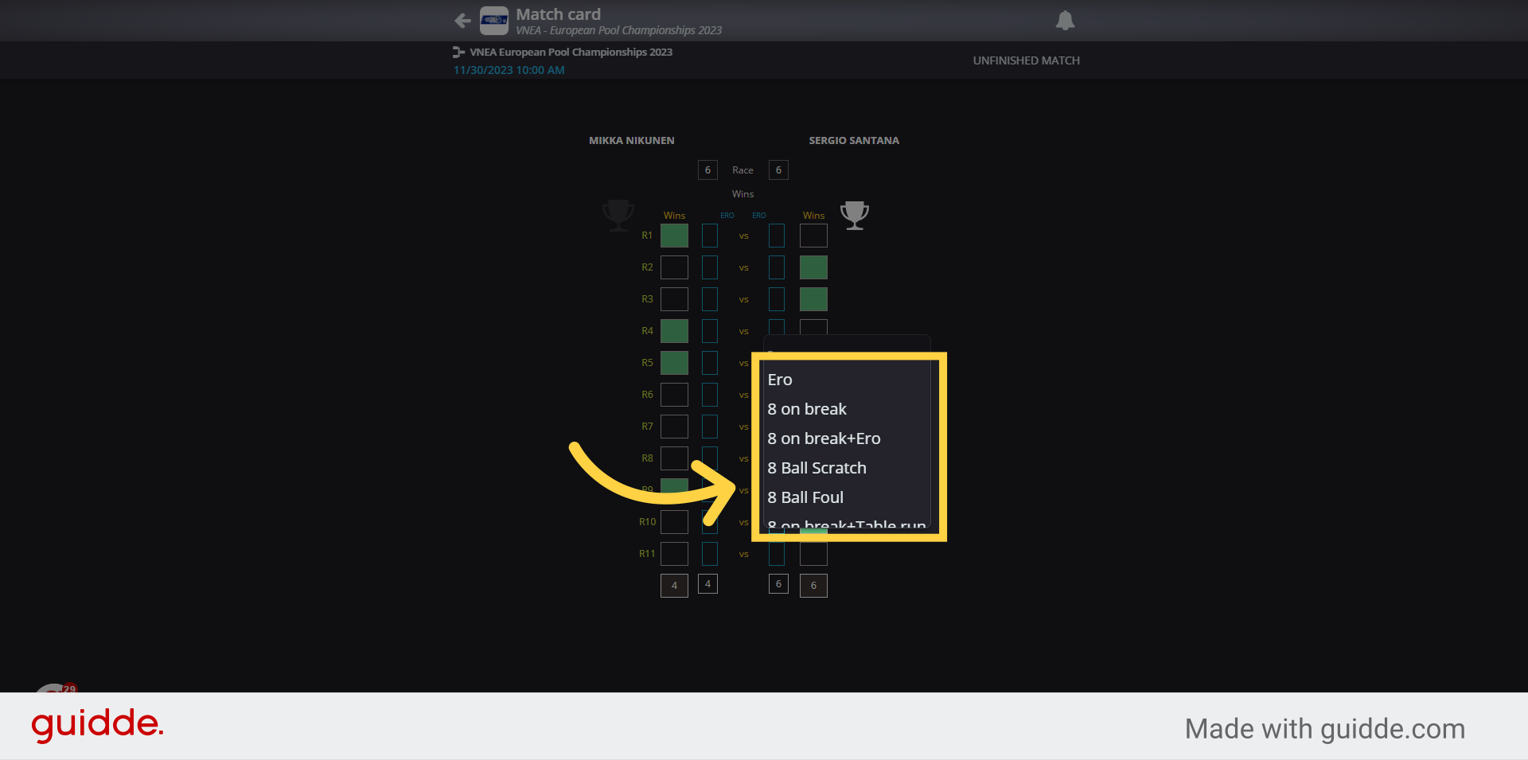Click the MIKKA NIKUNEN player name
The image size is (1528, 760).
coord(631,140)
